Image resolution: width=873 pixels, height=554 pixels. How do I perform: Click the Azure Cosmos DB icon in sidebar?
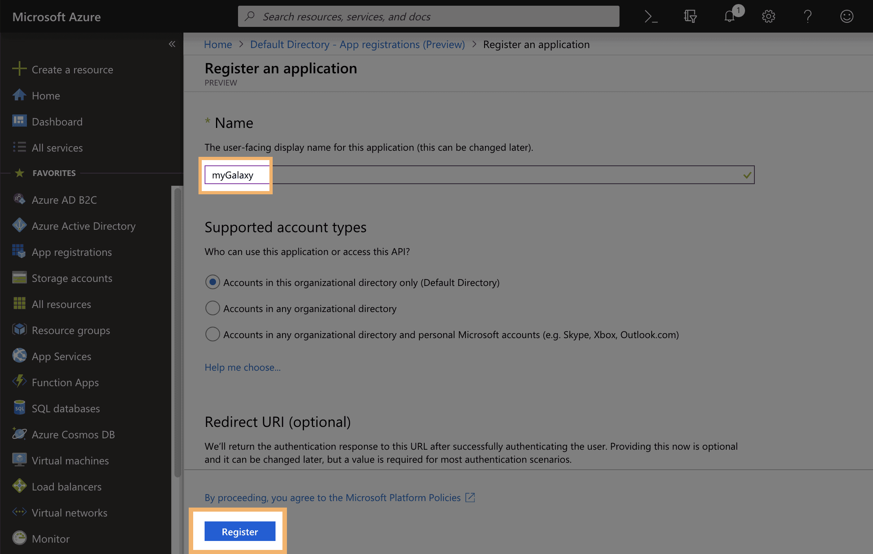coord(19,434)
